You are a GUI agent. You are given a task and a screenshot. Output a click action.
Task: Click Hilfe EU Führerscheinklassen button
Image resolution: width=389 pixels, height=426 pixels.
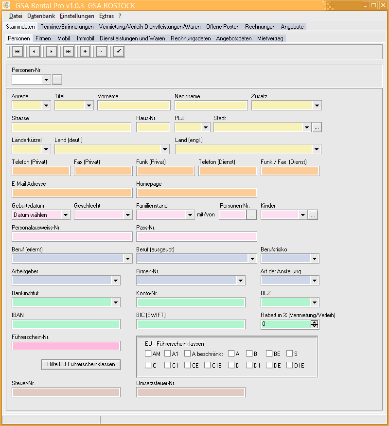coord(81,365)
